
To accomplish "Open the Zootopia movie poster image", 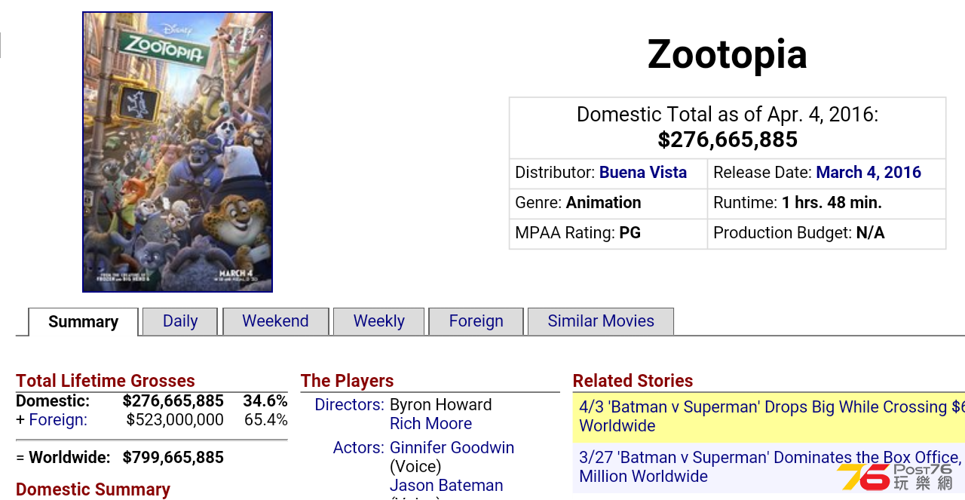I will (x=177, y=152).
